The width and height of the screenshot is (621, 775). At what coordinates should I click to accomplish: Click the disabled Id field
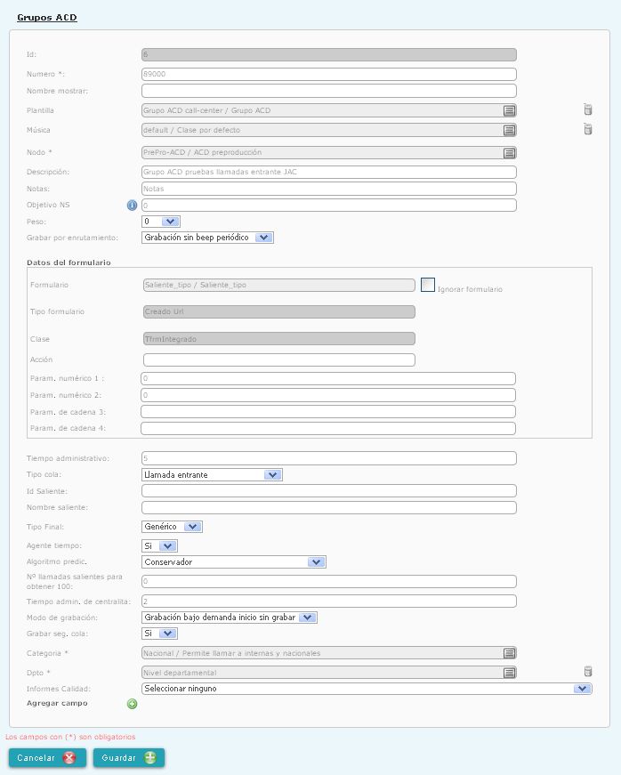[329, 55]
